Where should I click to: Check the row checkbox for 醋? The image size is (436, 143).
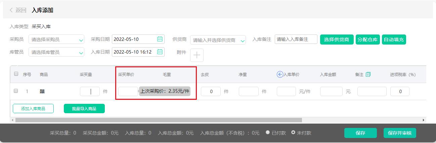(x=16, y=91)
